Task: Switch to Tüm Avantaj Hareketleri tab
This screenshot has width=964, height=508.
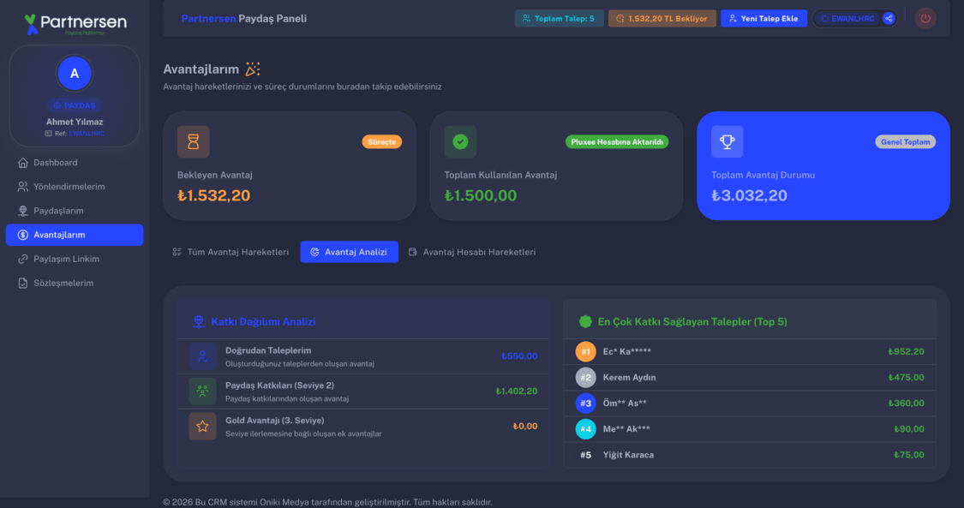Action: [x=231, y=252]
